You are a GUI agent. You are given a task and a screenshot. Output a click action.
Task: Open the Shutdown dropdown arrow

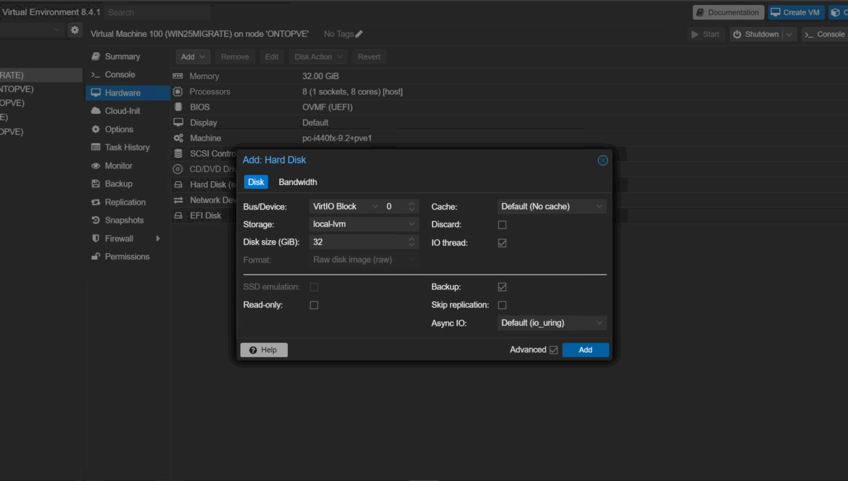(x=789, y=35)
